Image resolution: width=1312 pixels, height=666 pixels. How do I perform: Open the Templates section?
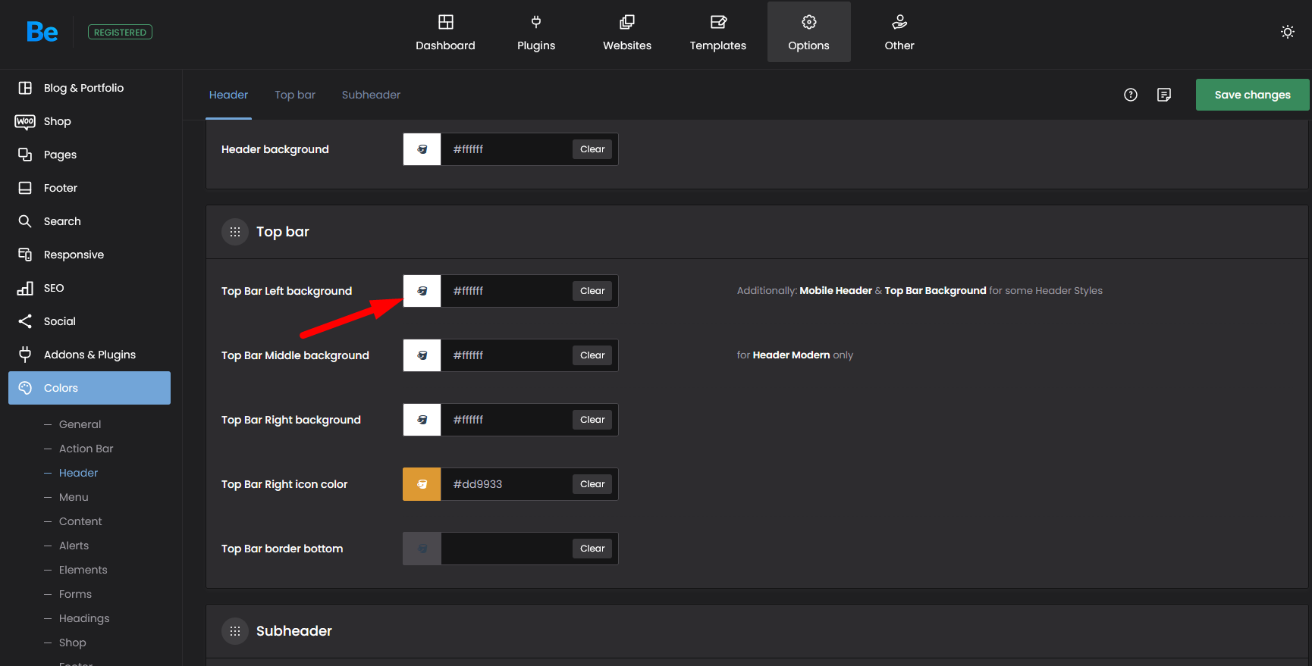coord(718,33)
